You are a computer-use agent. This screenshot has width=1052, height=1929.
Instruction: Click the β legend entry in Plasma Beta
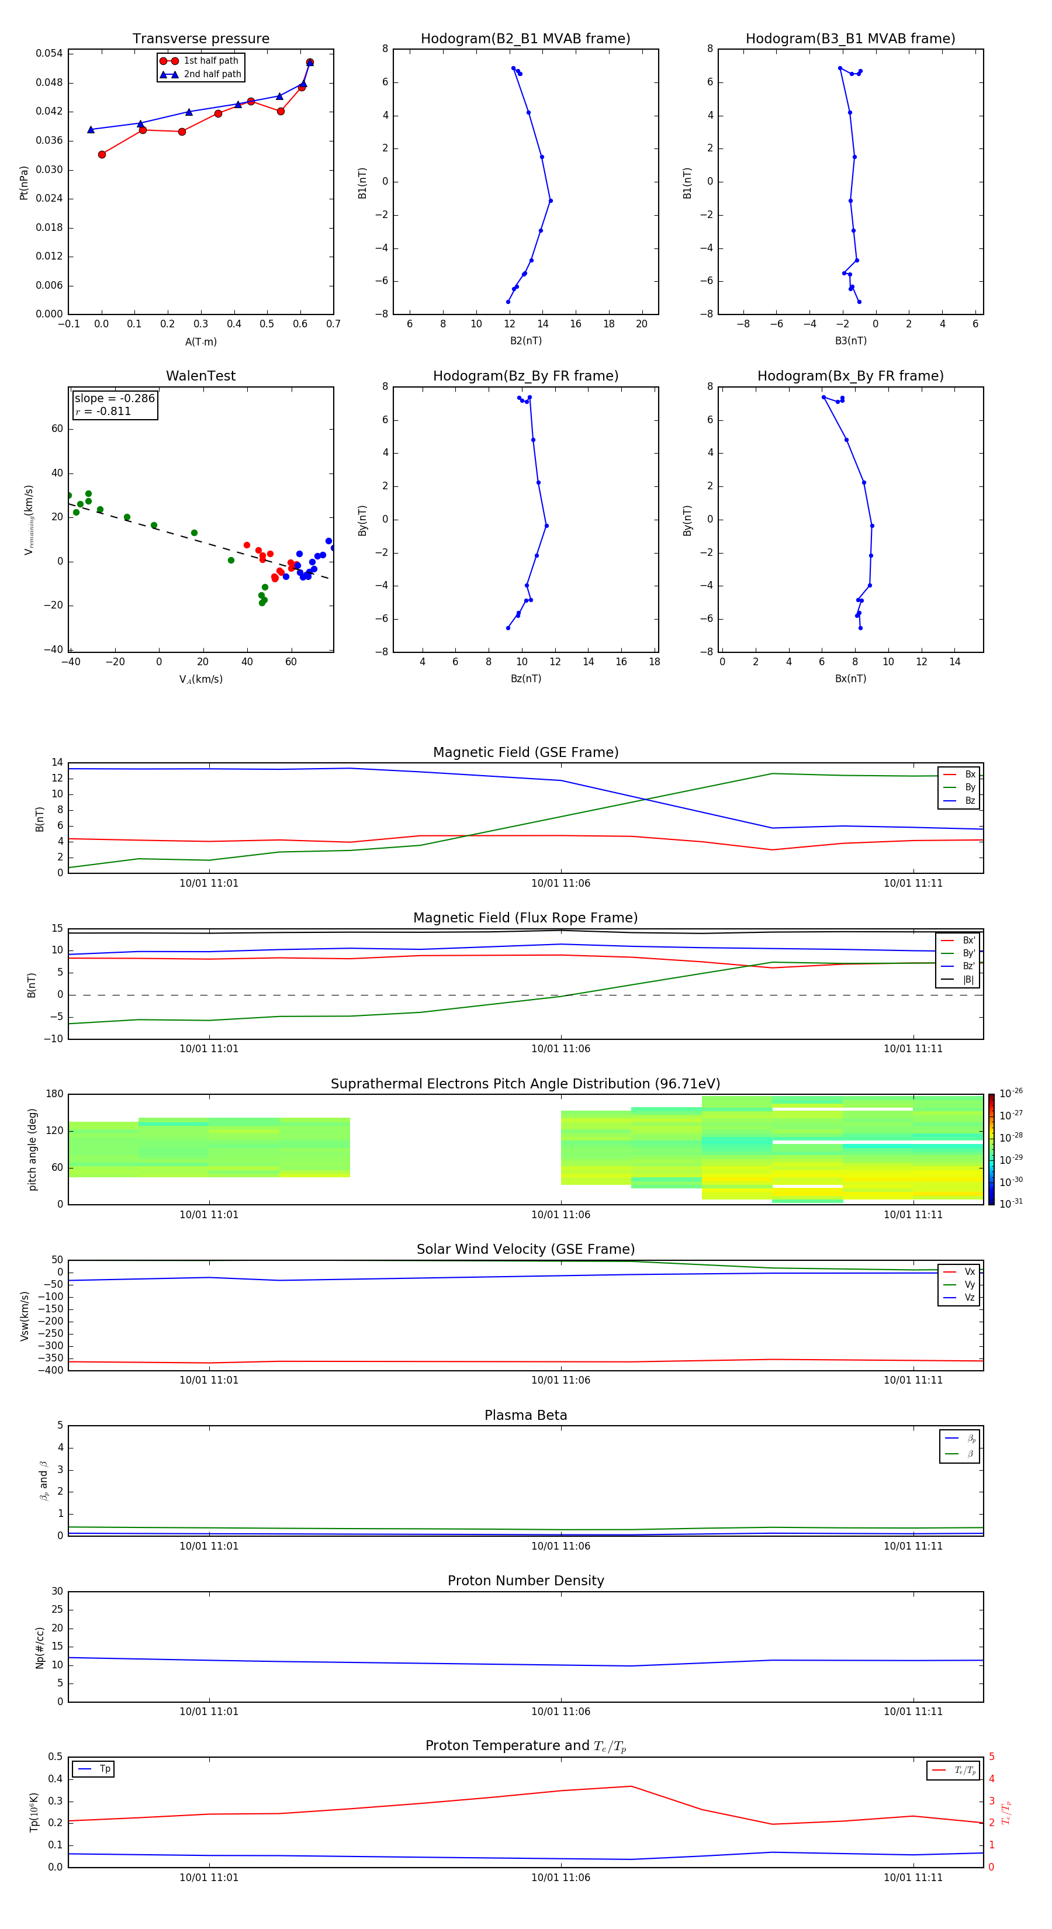click(960, 1454)
